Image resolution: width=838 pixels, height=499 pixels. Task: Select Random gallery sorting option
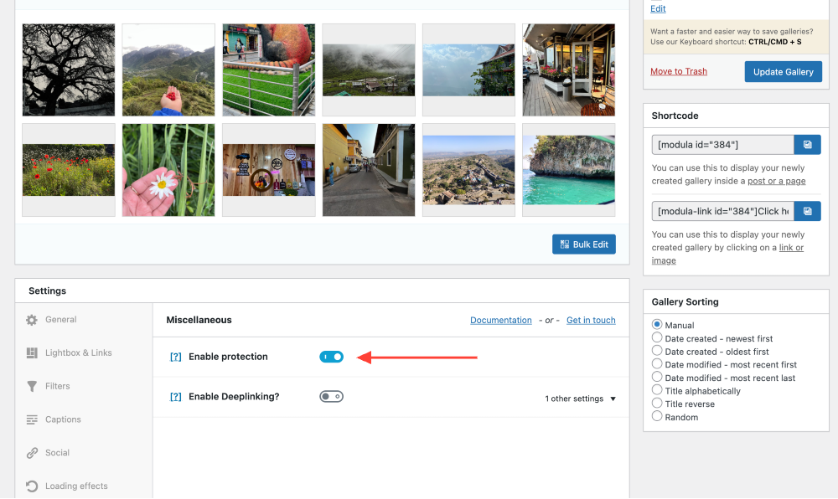tap(657, 417)
